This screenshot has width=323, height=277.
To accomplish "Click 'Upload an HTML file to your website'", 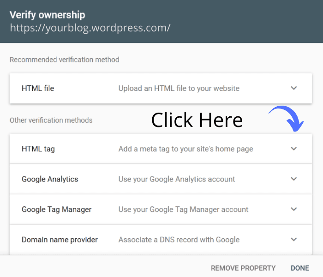I will [179, 88].
